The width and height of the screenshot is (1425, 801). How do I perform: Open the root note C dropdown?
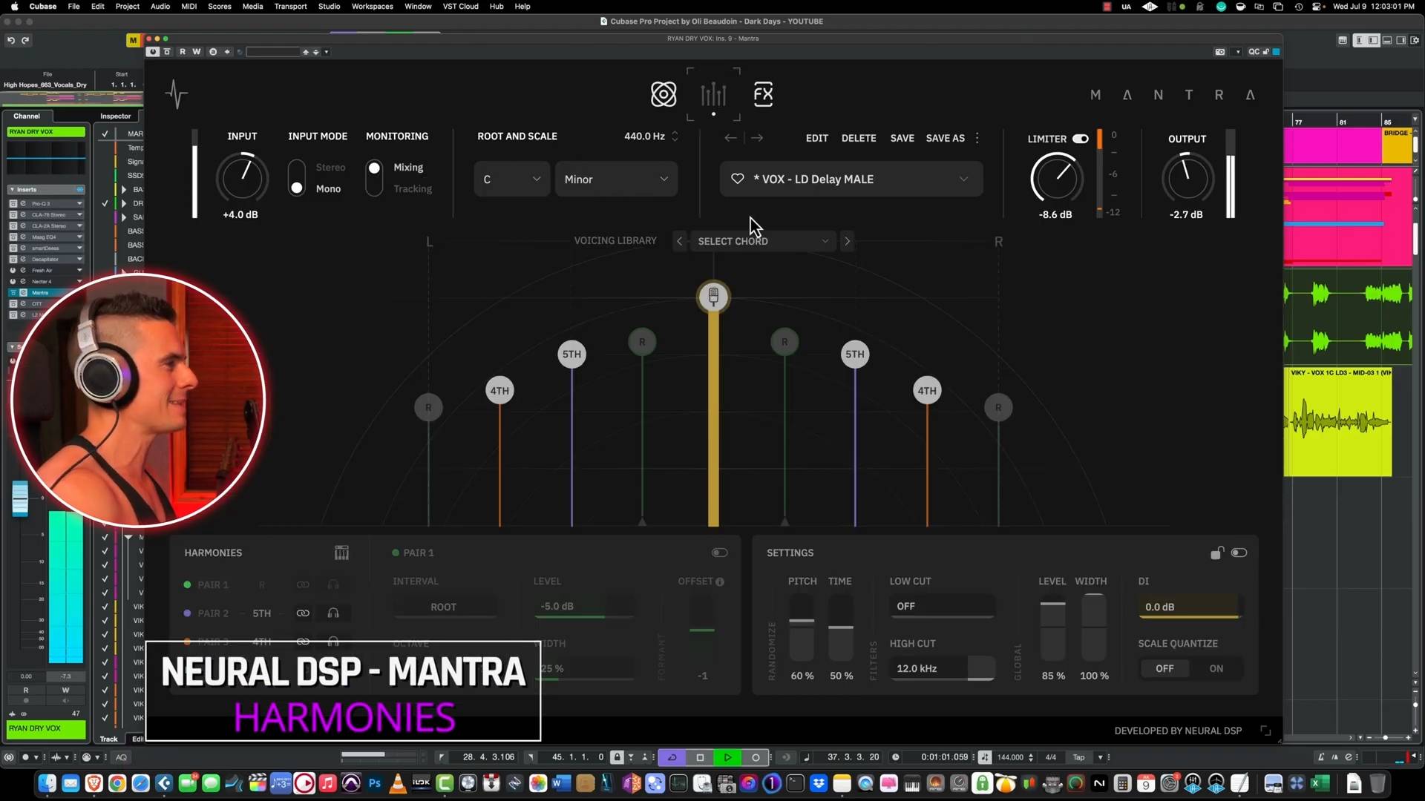coord(511,179)
